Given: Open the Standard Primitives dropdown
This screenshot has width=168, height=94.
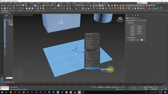Looking at the screenshot, I should click(136, 20).
